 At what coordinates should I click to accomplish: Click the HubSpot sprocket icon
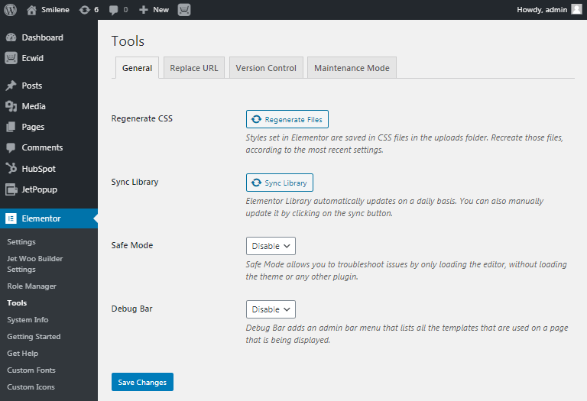tap(11, 168)
